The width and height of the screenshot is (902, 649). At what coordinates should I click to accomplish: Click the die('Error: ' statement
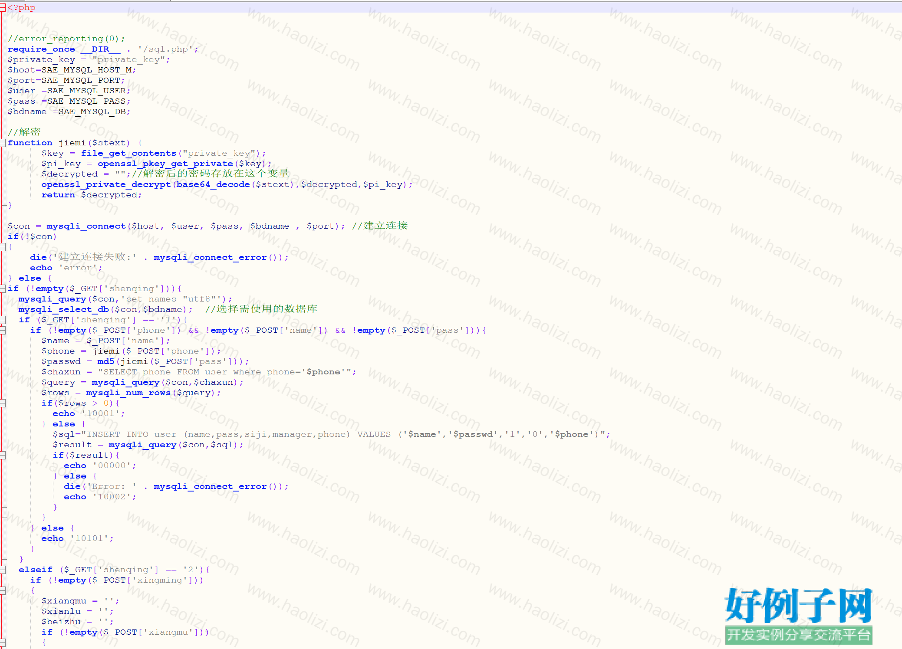coord(176,486)
